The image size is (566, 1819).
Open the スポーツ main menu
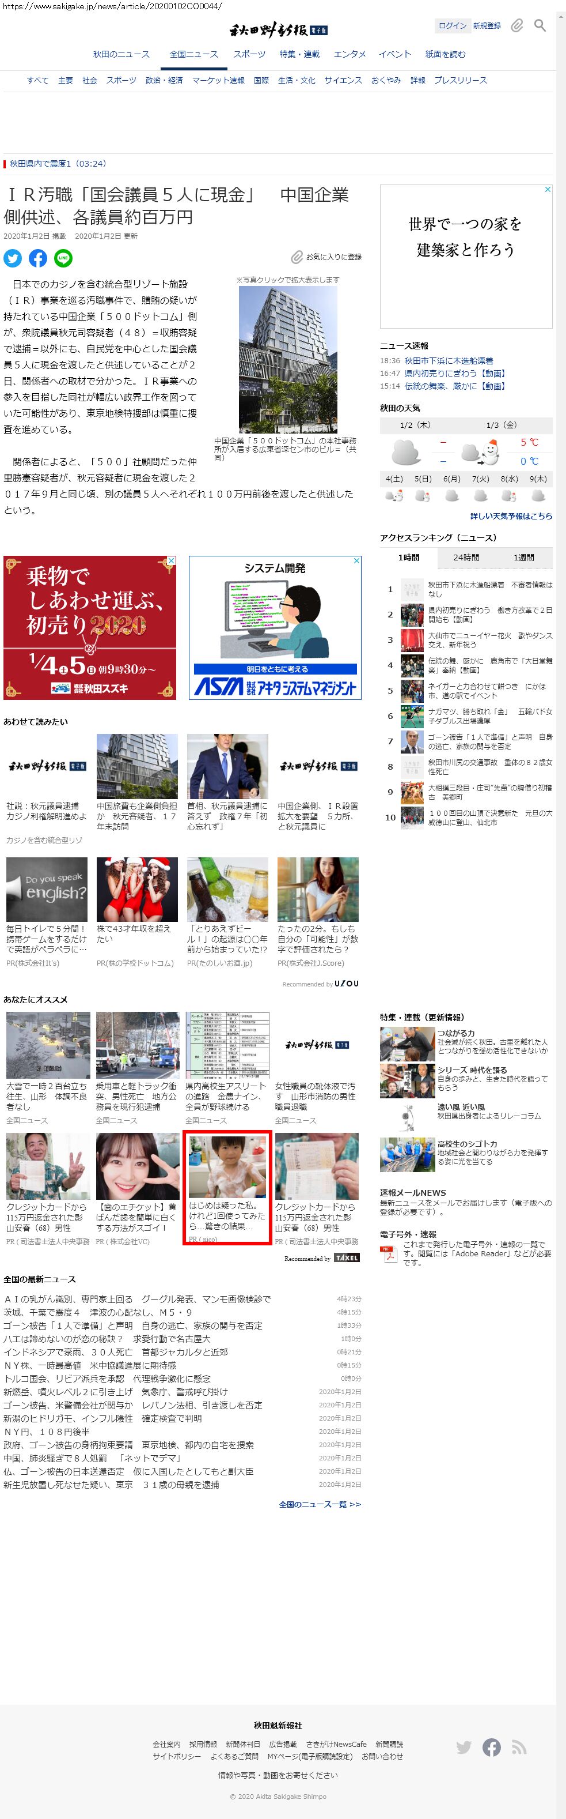[x=249, y=54]
